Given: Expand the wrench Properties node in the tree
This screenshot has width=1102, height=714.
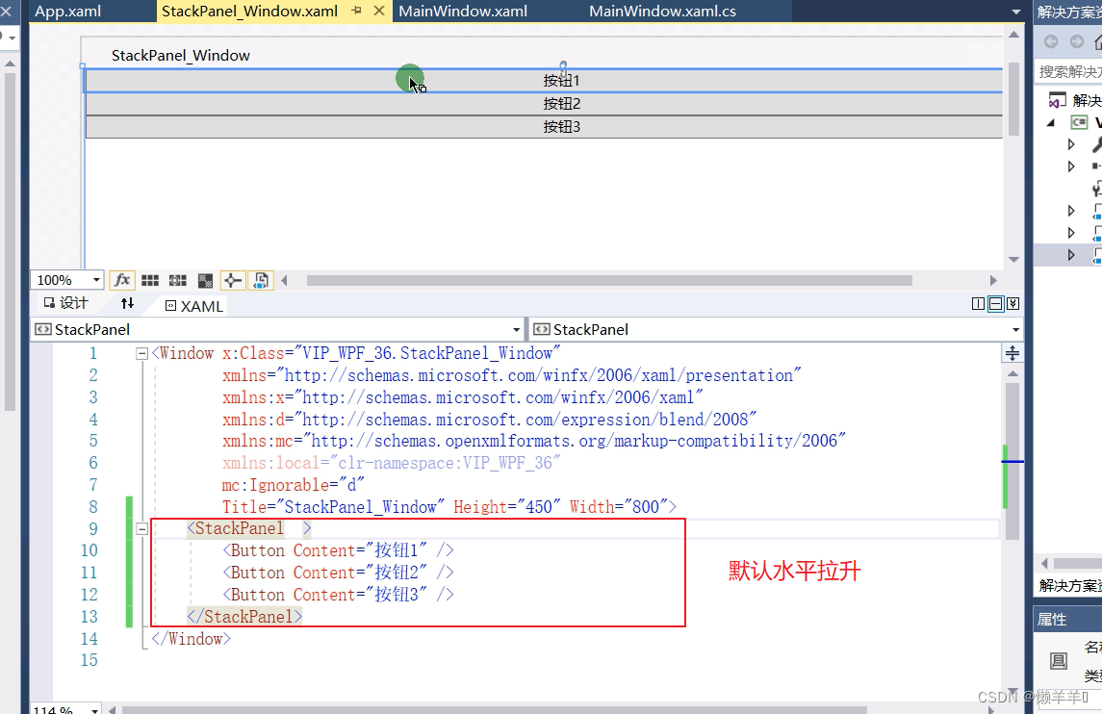Looking at the screenshot, I should pyautogui.click(x=1071, y=144).
